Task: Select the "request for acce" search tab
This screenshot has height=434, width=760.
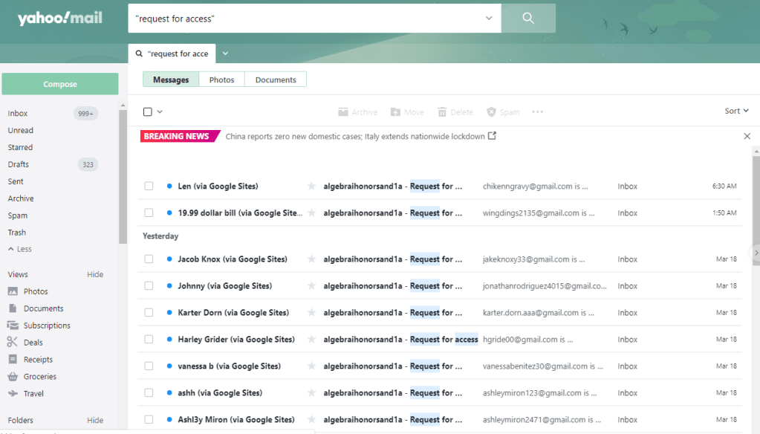Action: [x=172, y=54]
